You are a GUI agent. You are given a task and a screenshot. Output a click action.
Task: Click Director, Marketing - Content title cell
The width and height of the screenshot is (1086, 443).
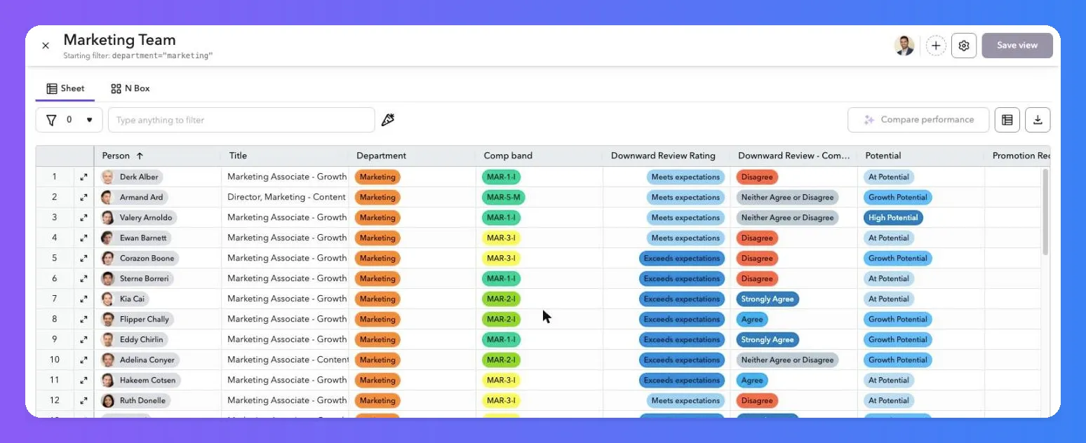point(286,198)
